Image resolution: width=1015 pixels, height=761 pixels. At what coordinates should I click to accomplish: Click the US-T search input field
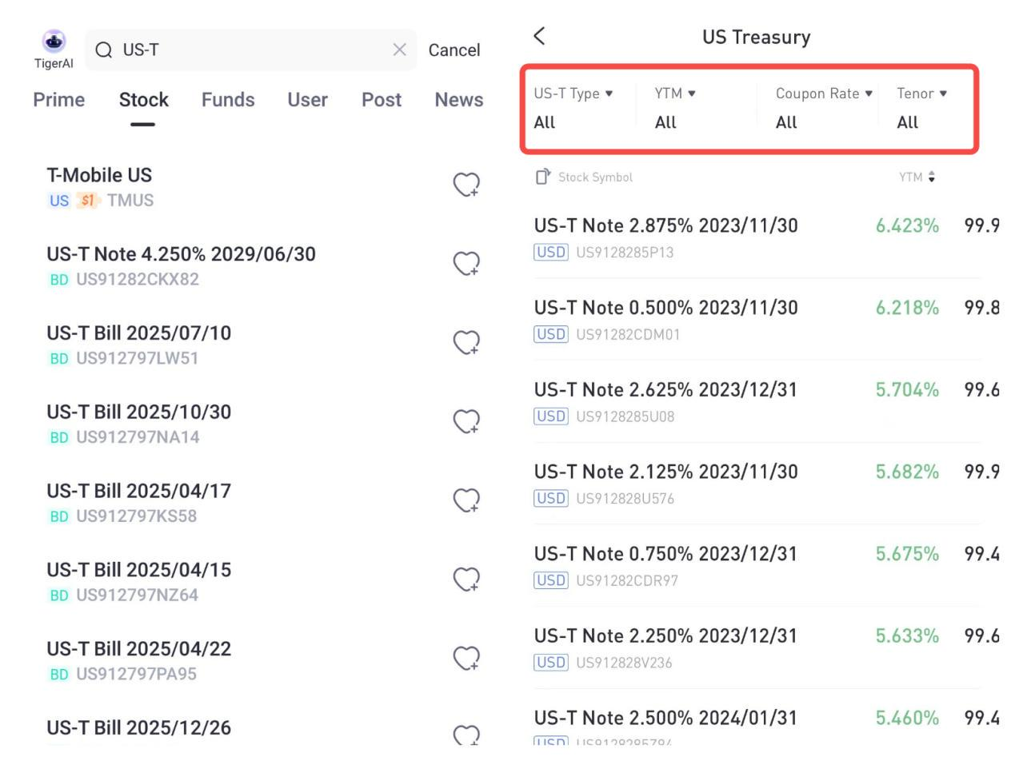tap(248, 50)
